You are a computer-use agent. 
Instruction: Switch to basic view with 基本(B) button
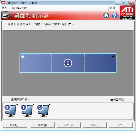click(15, 125)
